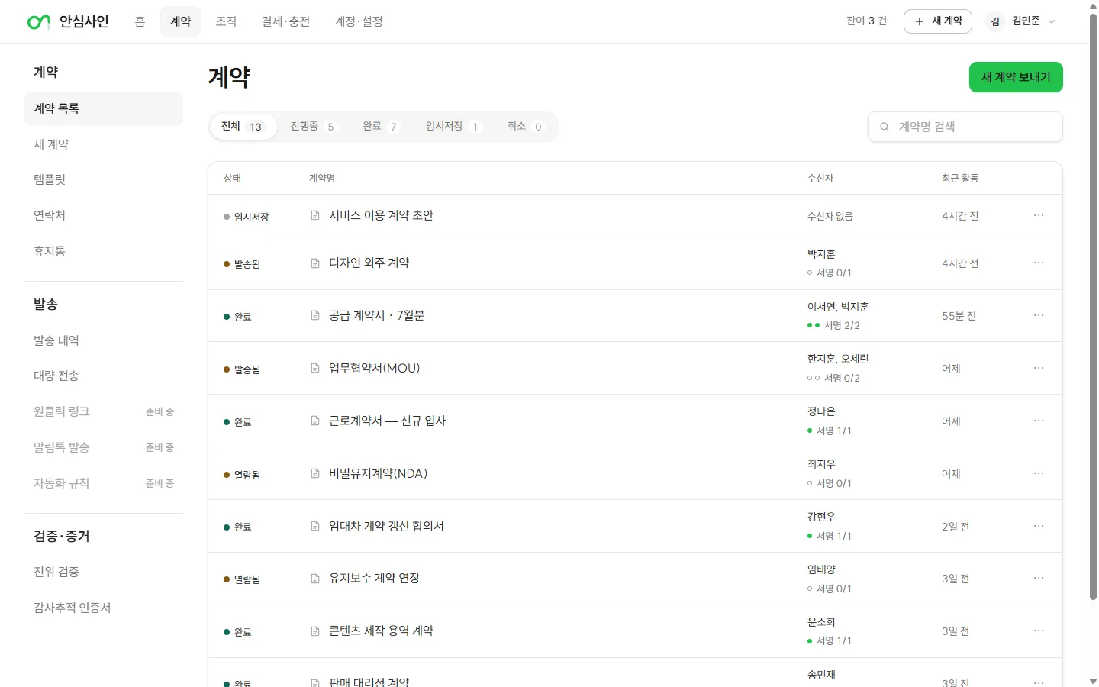
Task: Open 연락처 in the sidebar
Action: (104, 215)
